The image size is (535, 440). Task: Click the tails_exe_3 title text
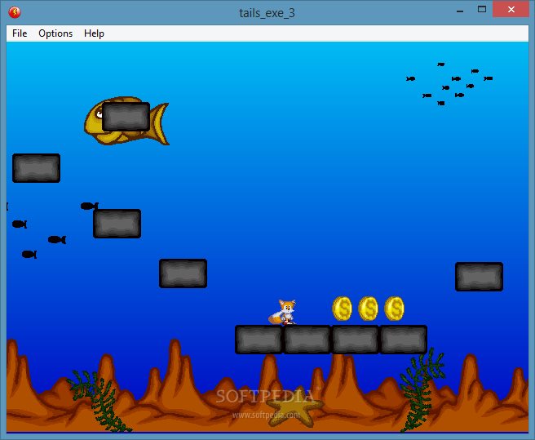click(267, 13)
